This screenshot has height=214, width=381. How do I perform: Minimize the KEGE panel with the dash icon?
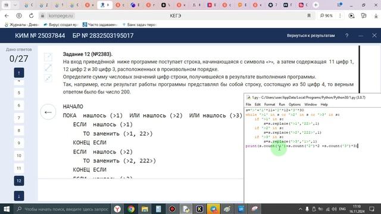click(x=361, y=36)
